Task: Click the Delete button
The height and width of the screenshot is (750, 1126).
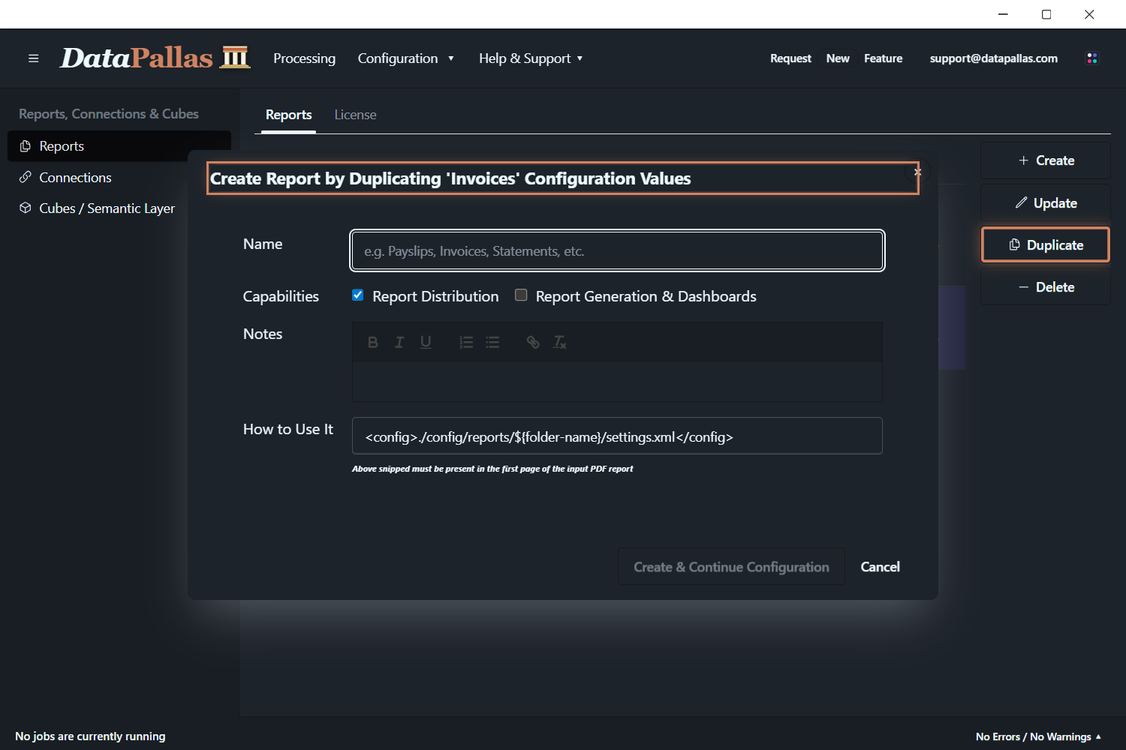Action: pyautogui.click(x=1045, y=287)
